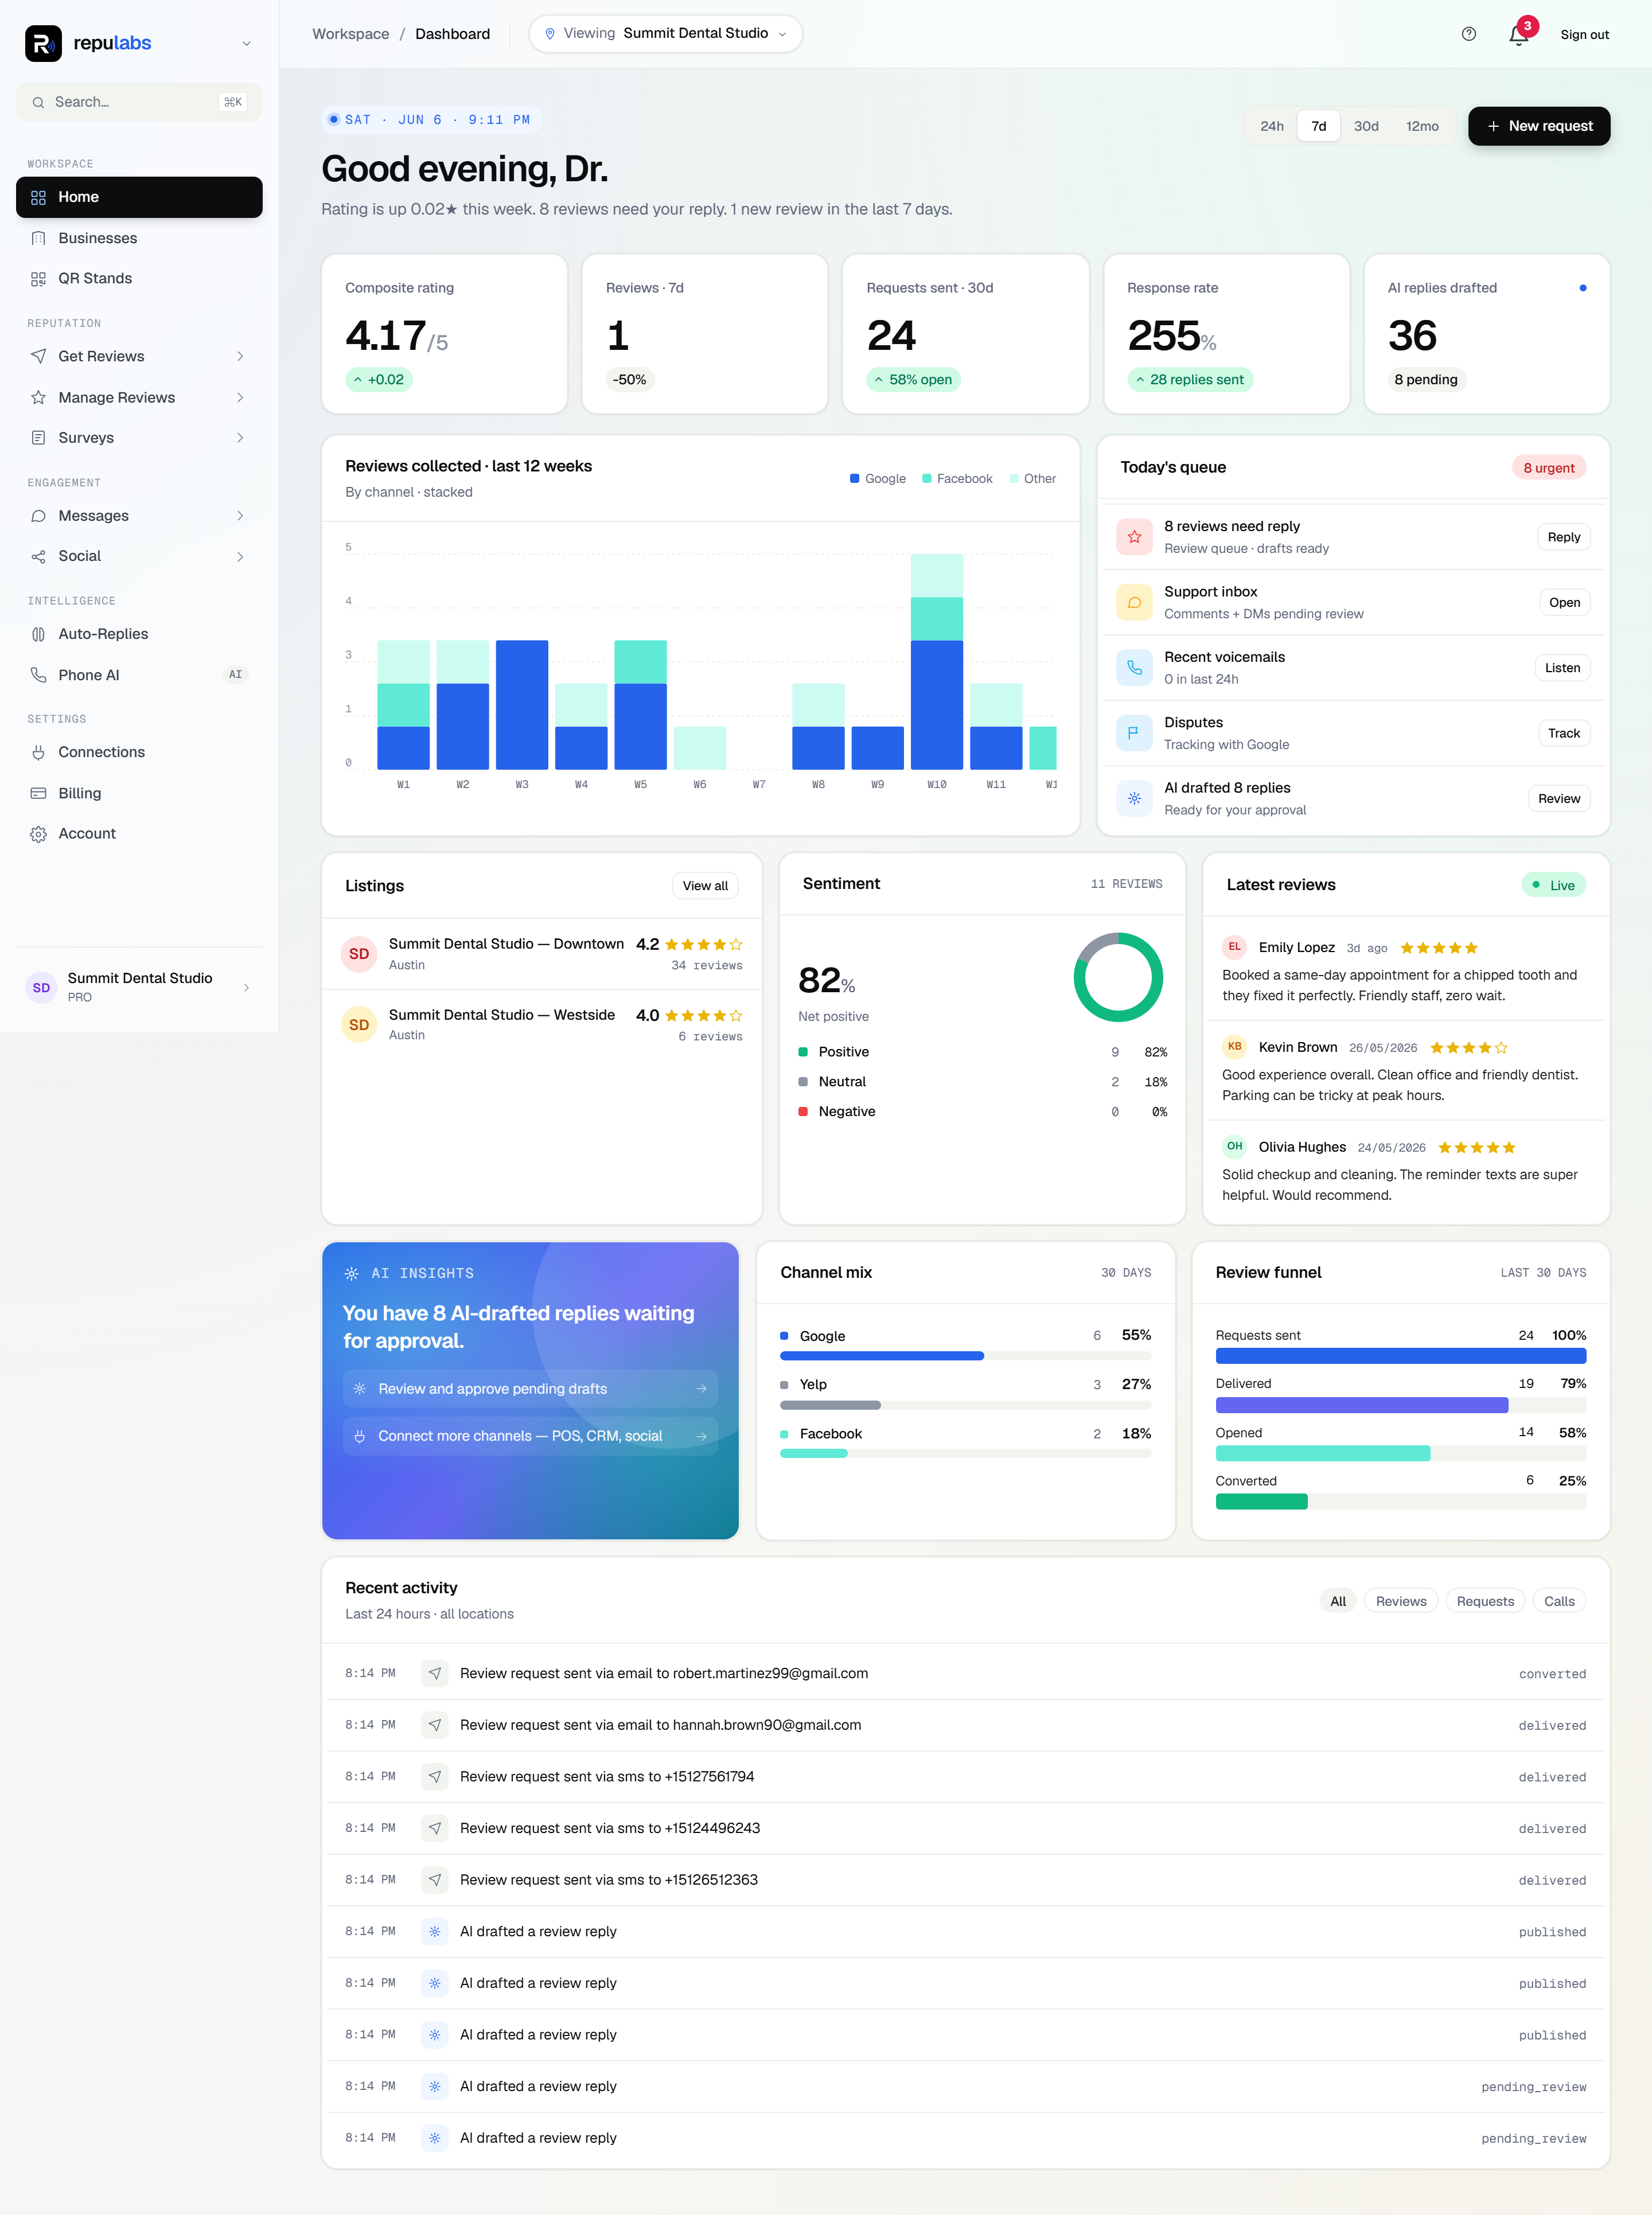Click View all in Listings
The image size is (1652, 2215).
pos(705,885)
